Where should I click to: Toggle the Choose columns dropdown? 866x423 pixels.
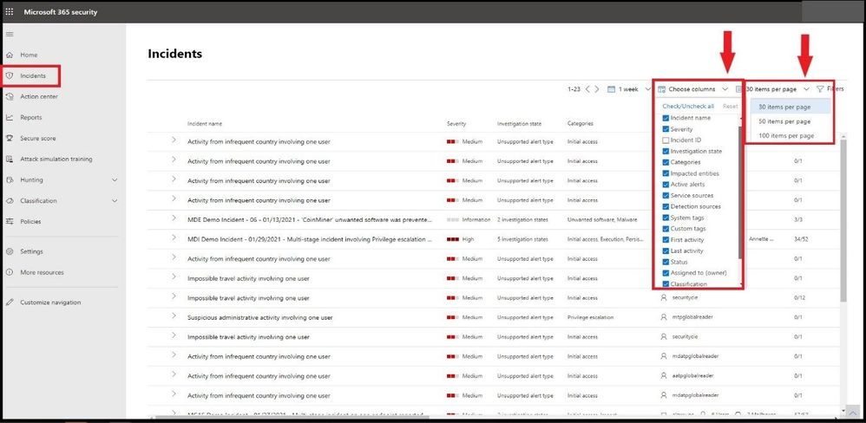click(x=692, y=88)
